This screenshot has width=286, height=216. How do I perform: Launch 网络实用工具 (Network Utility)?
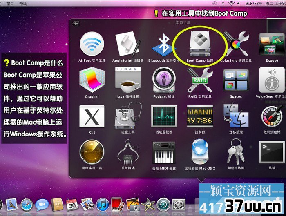[x=92, y=152]
